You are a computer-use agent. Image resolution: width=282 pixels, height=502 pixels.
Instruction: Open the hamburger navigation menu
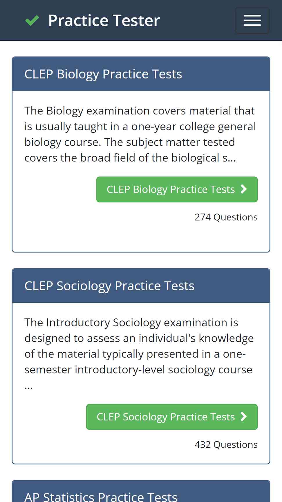click(252, 20)
